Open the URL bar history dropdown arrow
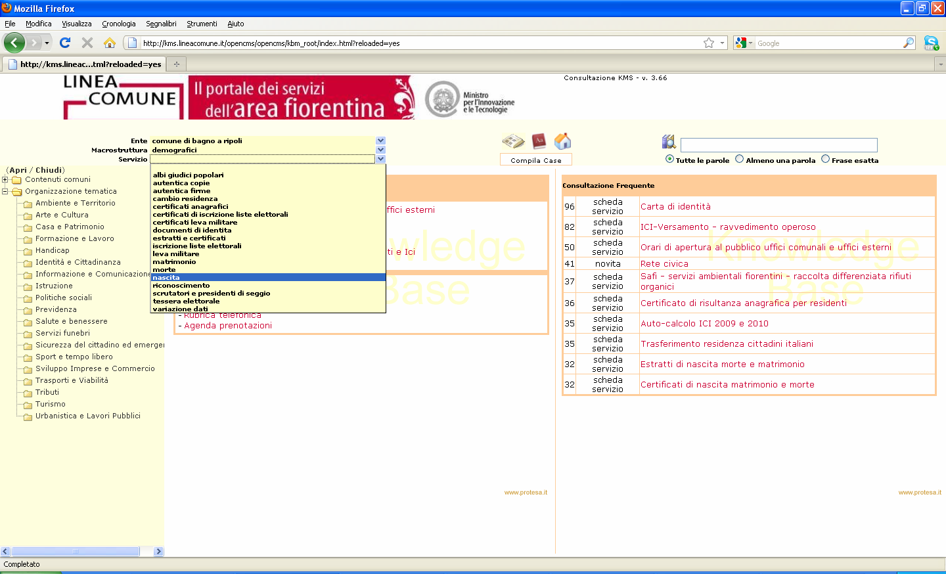Screen dimensions: 946x574 723,43
